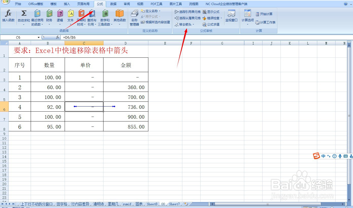The image size is (353, 208).
Task: Switch to the 审阅 ribbon tab
Action: [127, 4]
